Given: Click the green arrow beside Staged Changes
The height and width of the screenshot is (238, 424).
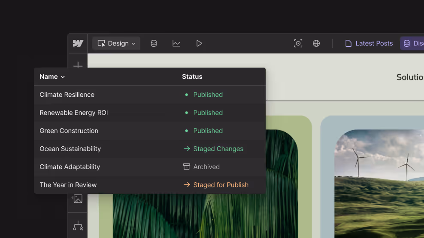Looking at the screenshot, I should 187,149.
